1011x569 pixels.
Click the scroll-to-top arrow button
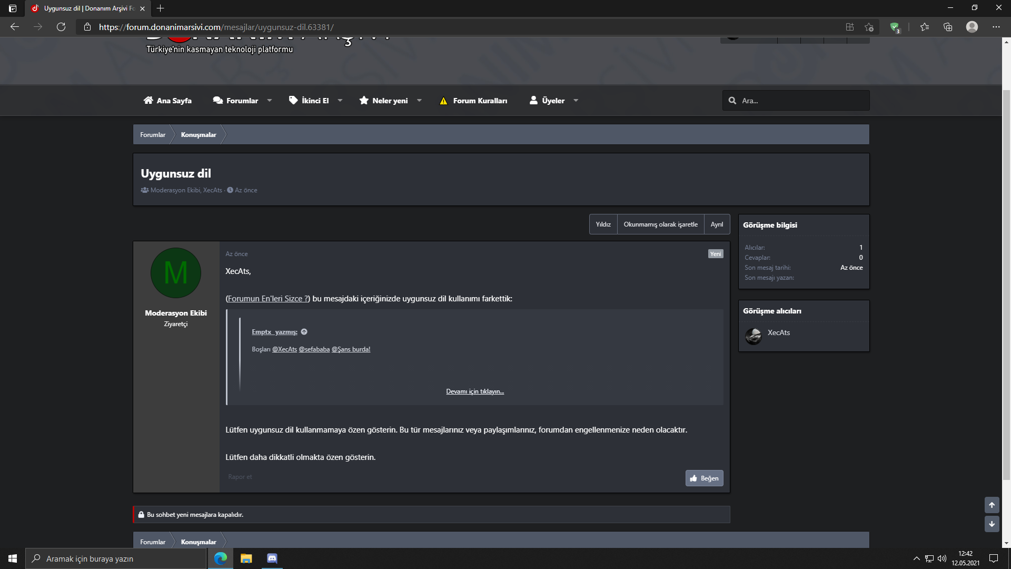click(x=992, y=505)
